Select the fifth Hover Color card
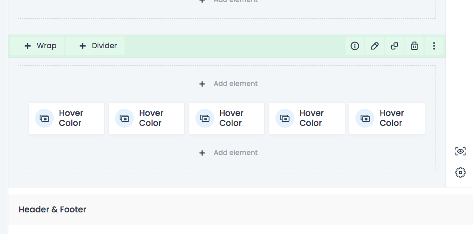The image size is (473, 234). pos(387,118)
